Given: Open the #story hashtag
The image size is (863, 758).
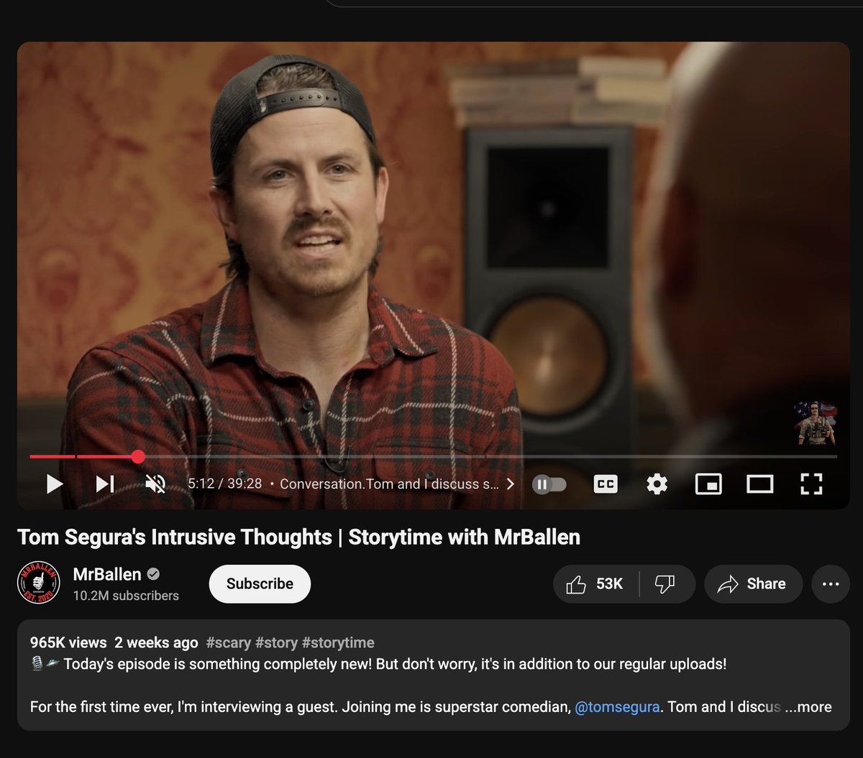Looking at the screenshot, I should tap(276, 642).
